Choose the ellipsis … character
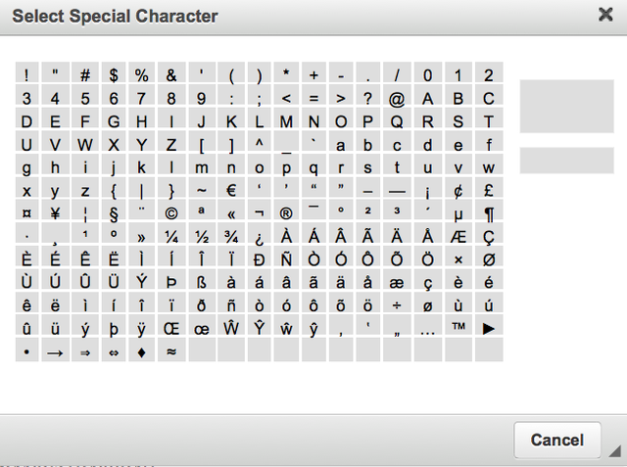The width and height of the screenshot is (627, 467). [x=425, y=328]
